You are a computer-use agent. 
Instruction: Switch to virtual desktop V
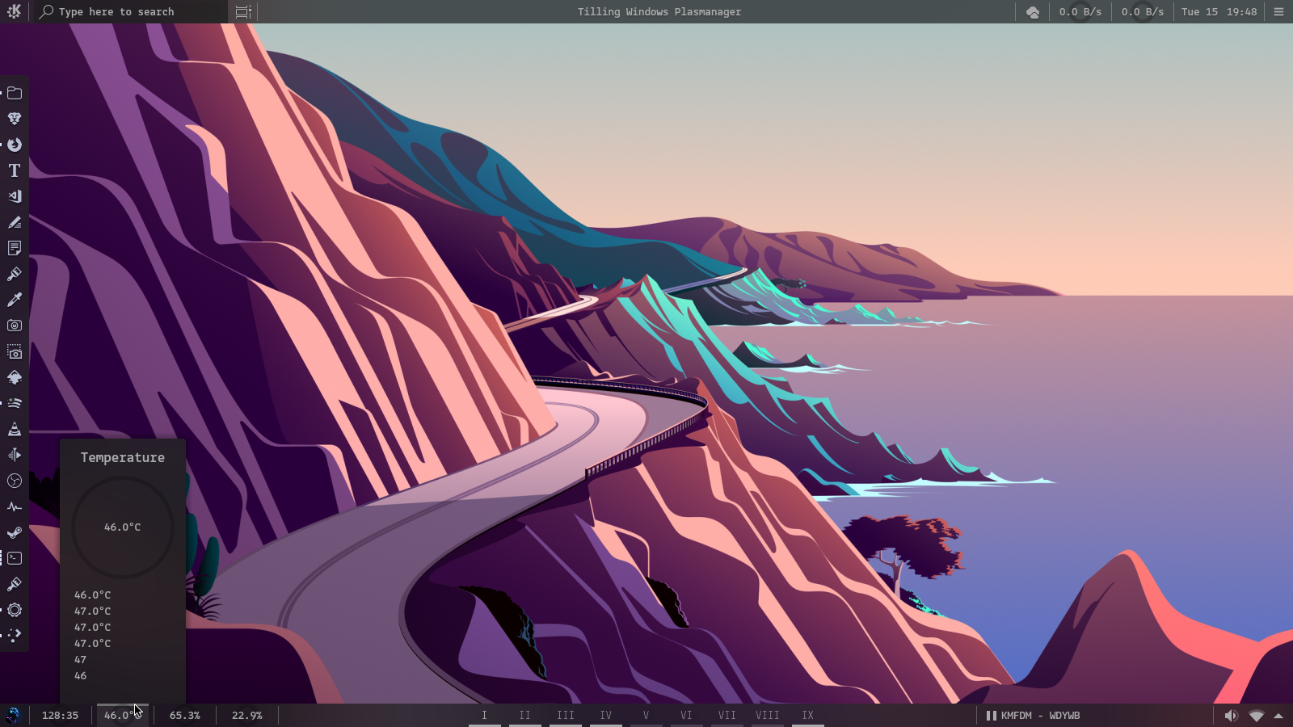[x=646, y=716]
